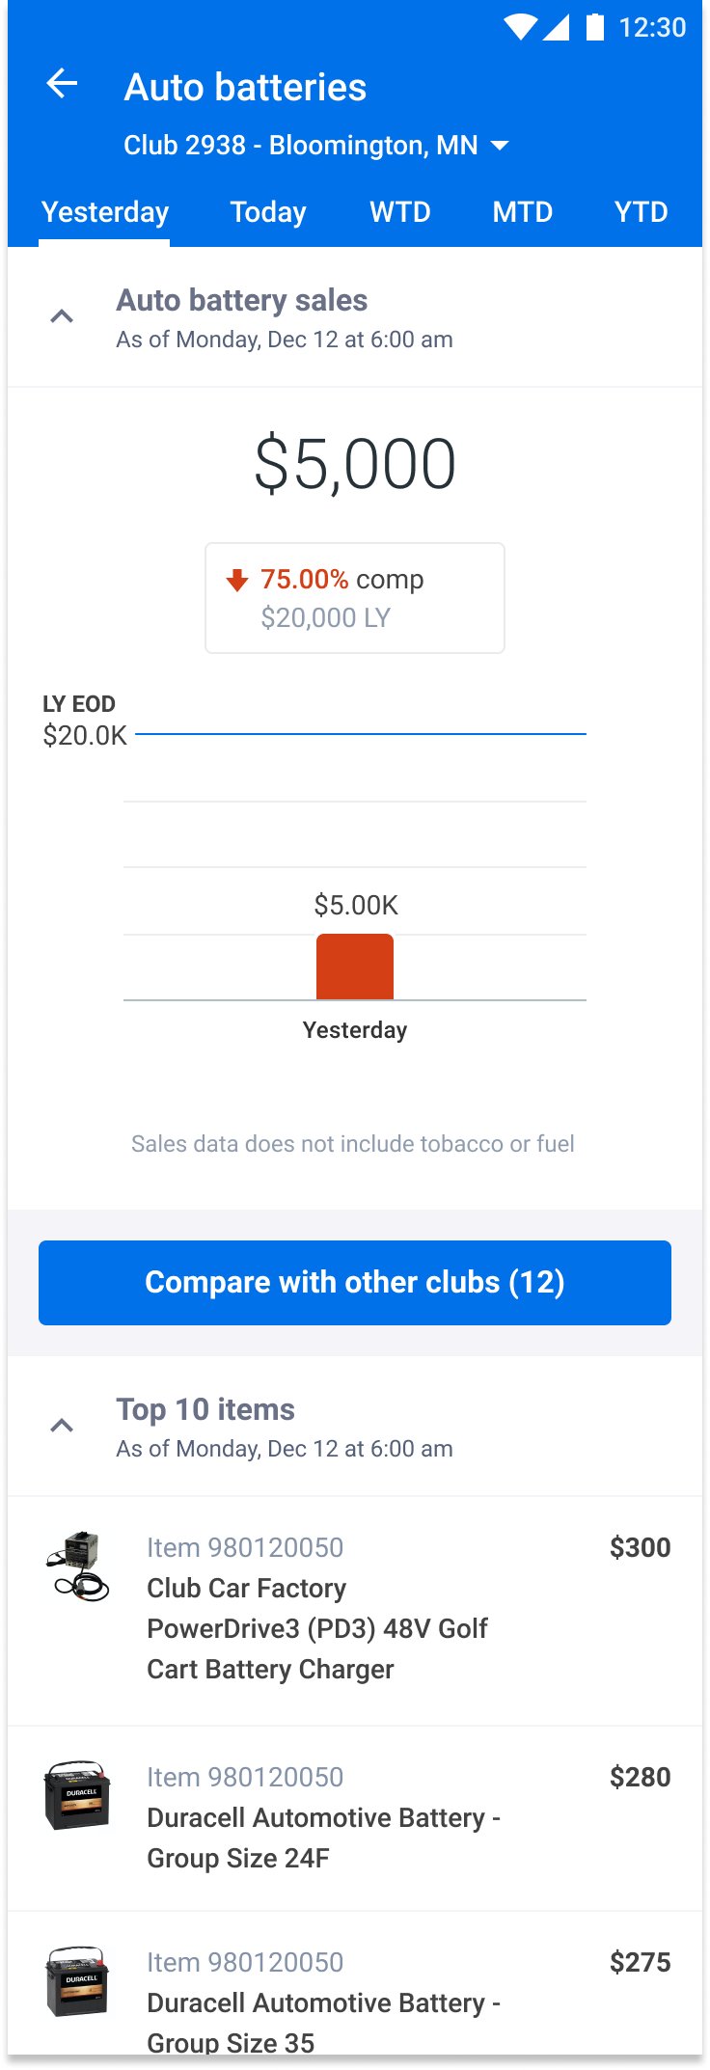Click the 75.00% comp summary box

click(x=355, y=598)
